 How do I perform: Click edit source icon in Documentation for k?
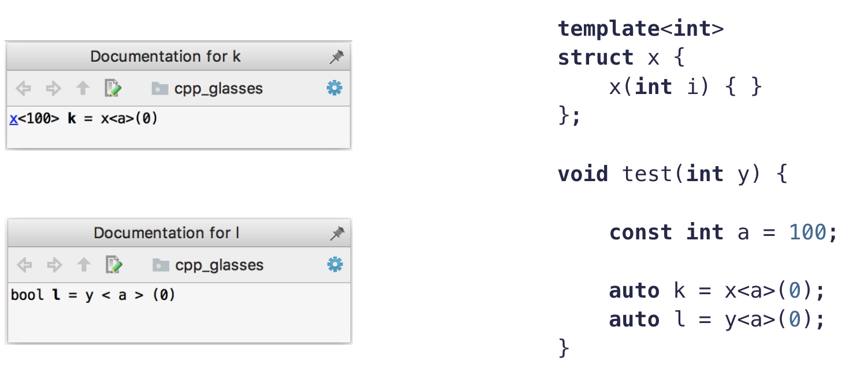113,88
